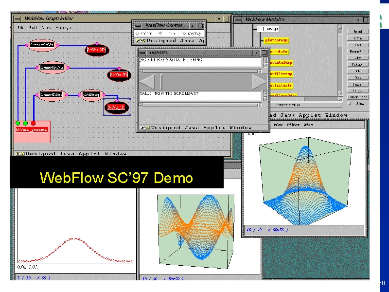This screenshot has width=389, height=292.
Task: Click the red module box at the graph's bottom left
Action: (32, 131)
